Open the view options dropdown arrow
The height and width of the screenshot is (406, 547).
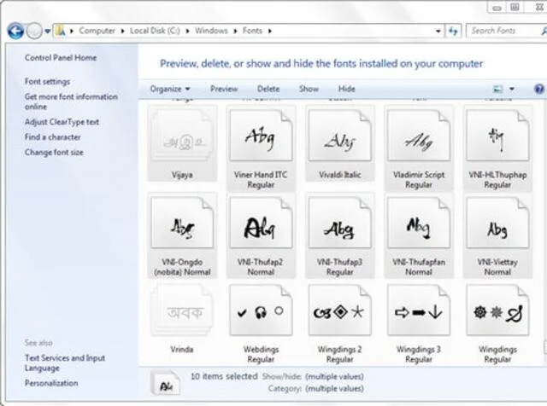pyautogui.click(x=512, y=90)
